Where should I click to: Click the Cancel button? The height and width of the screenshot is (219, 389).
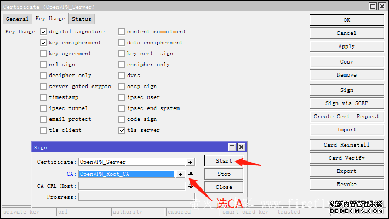(347, 33)
